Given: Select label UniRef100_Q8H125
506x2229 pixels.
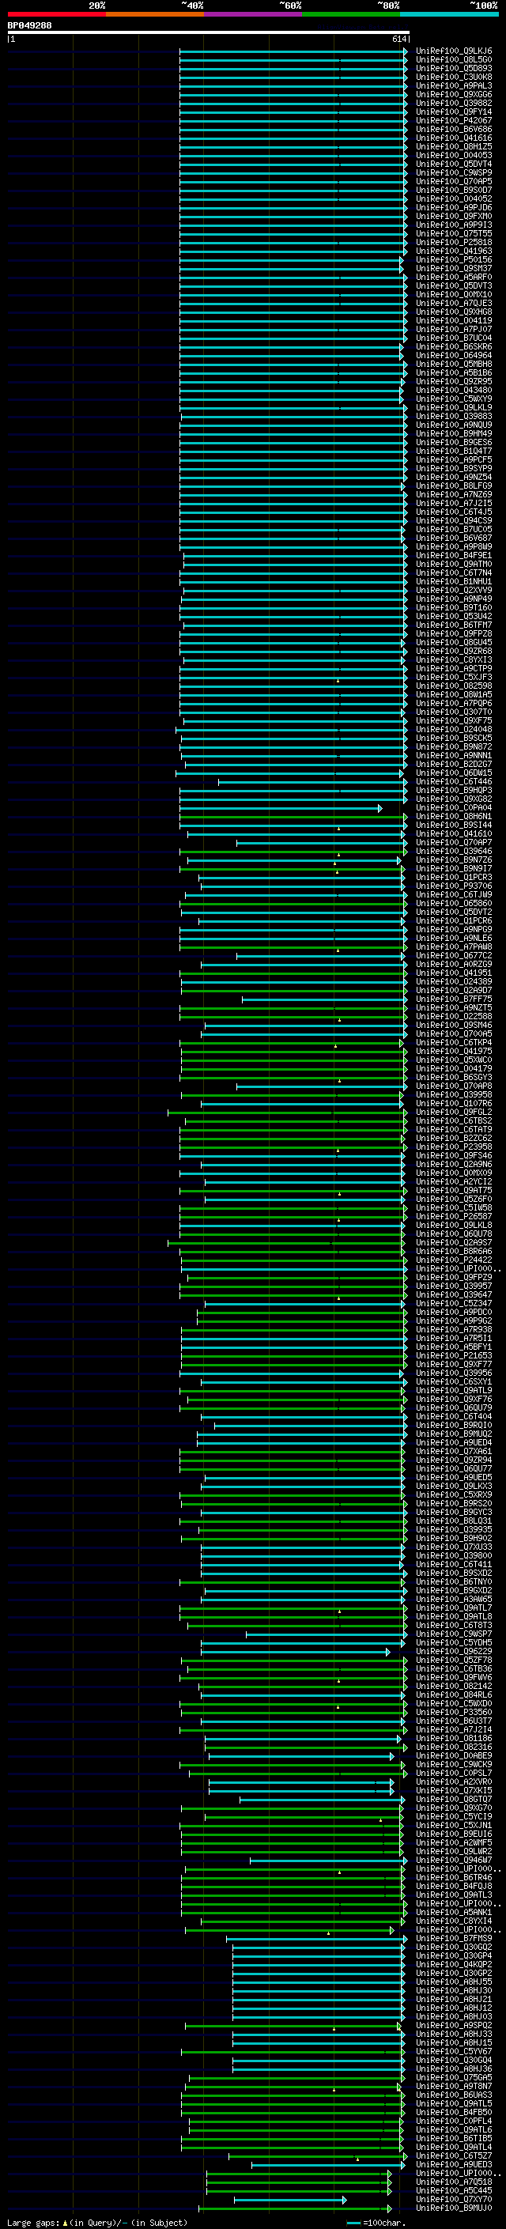Looking at the screenshot, I should [x=454, y=147].
